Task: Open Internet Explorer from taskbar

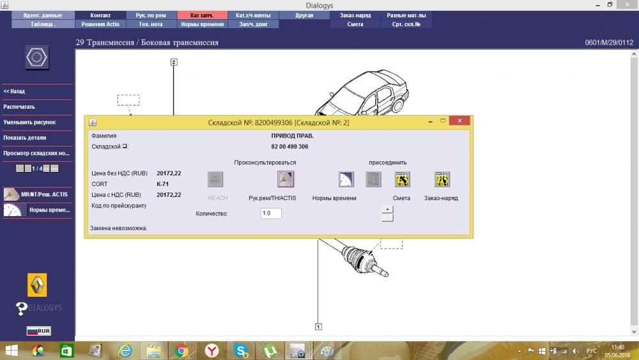Action: (x=125, y=350)
